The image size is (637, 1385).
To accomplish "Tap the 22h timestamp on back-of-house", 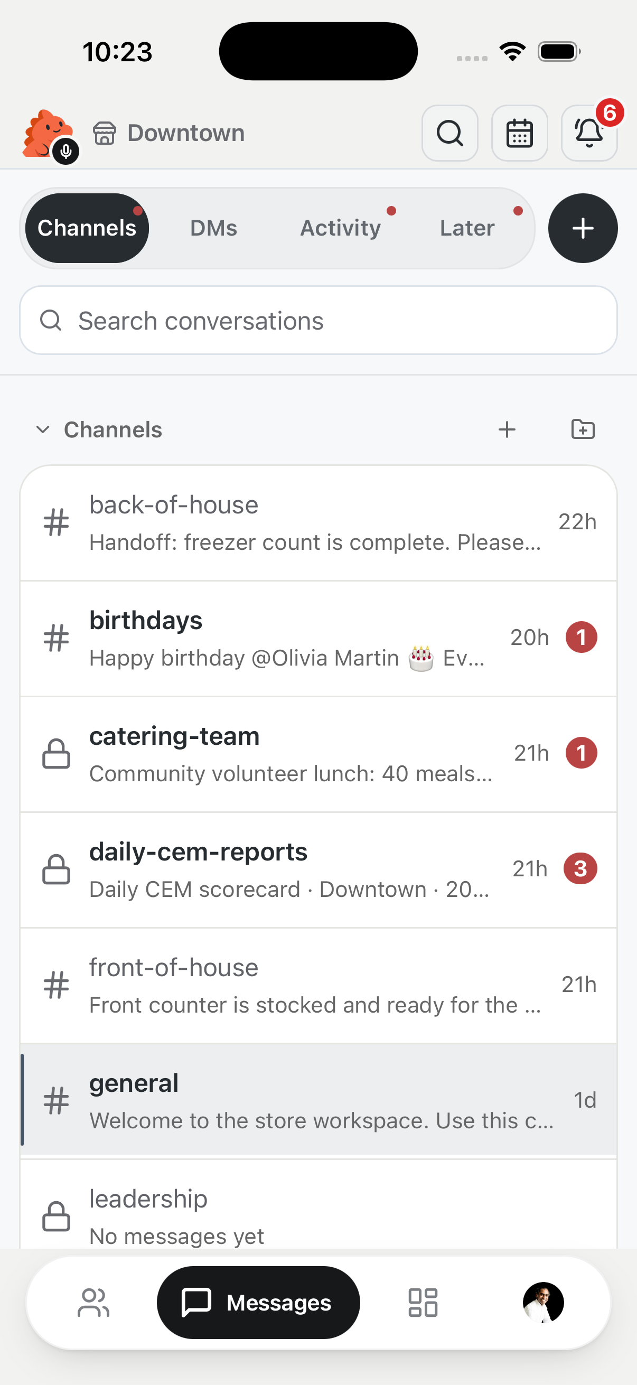I will pyautogui.click(x=577, y=521).
